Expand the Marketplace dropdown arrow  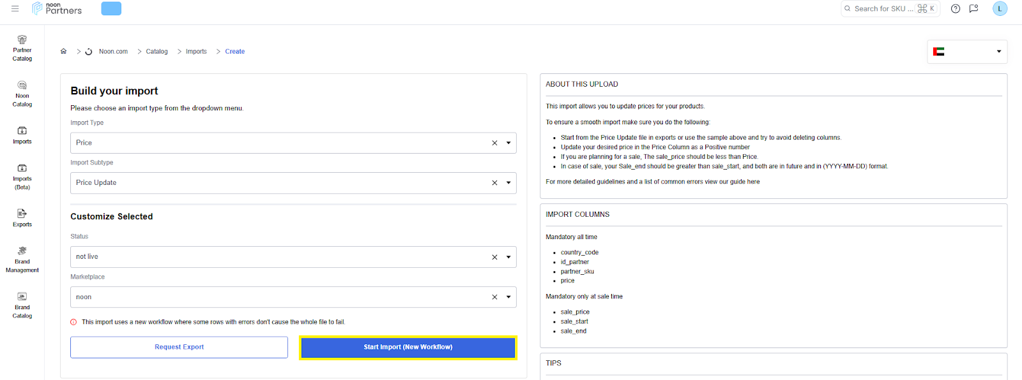pos(508,297)
